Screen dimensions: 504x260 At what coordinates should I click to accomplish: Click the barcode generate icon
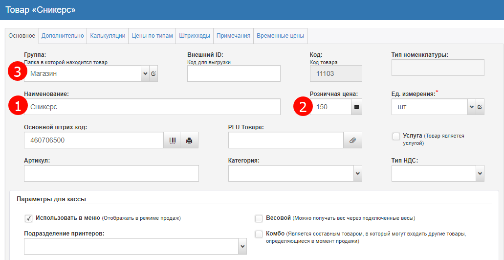[172, 141]
